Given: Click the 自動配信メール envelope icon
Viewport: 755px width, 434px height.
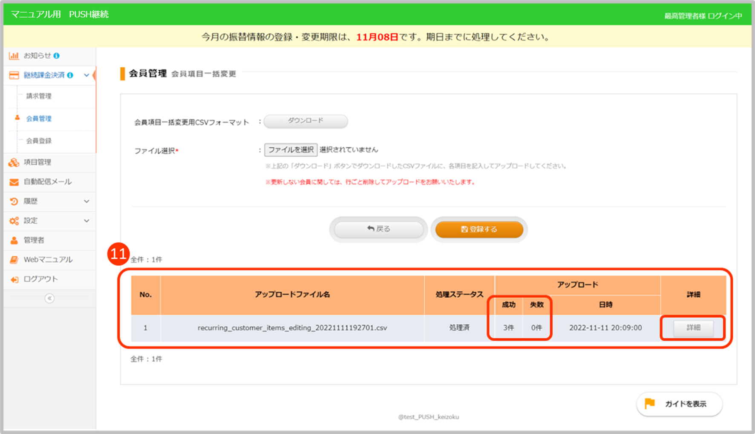Looking at the screenshot, I should point(14,182).
